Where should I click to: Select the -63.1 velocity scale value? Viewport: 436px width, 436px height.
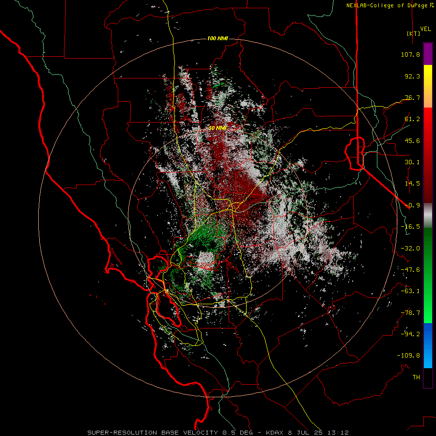[x=410, y=291]
